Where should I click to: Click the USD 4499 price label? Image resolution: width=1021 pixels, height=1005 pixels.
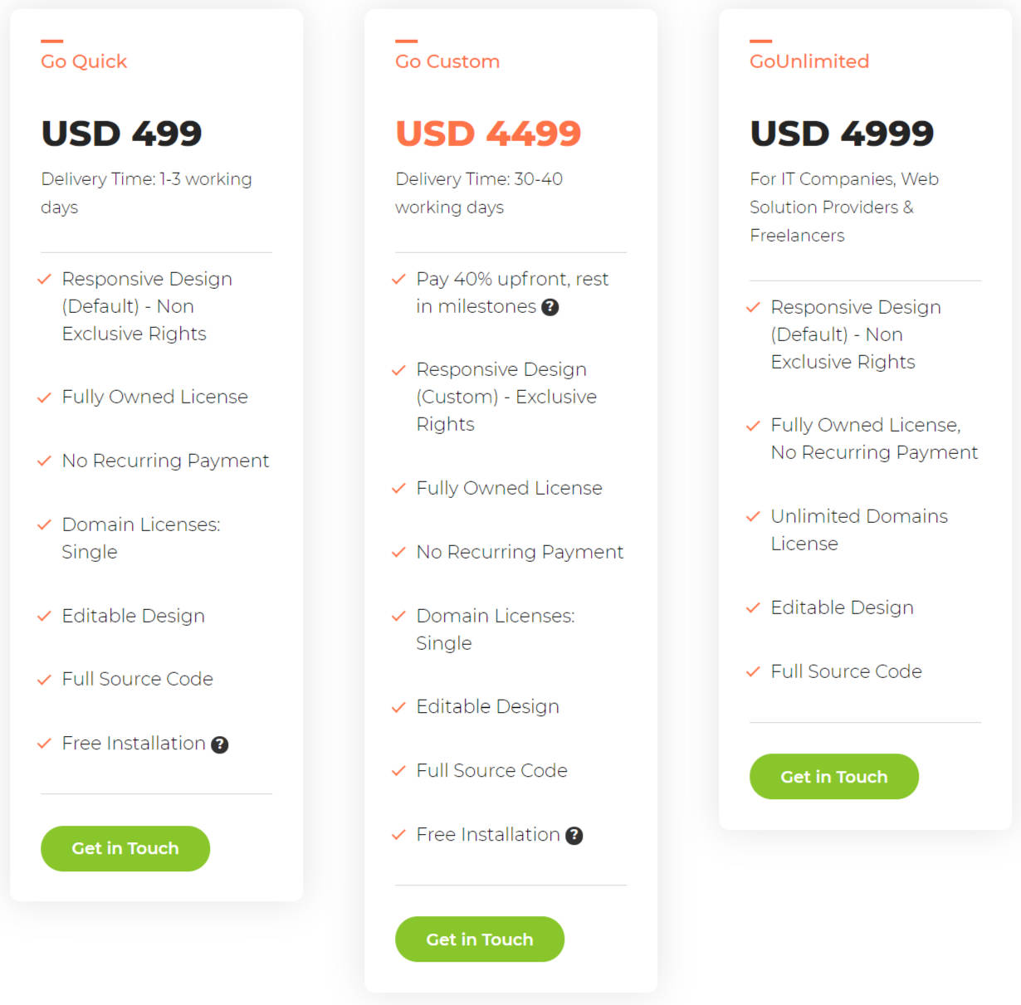click(x=488, y=133)
